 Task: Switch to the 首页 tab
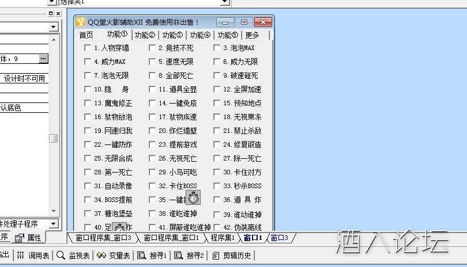pos(86,35)
